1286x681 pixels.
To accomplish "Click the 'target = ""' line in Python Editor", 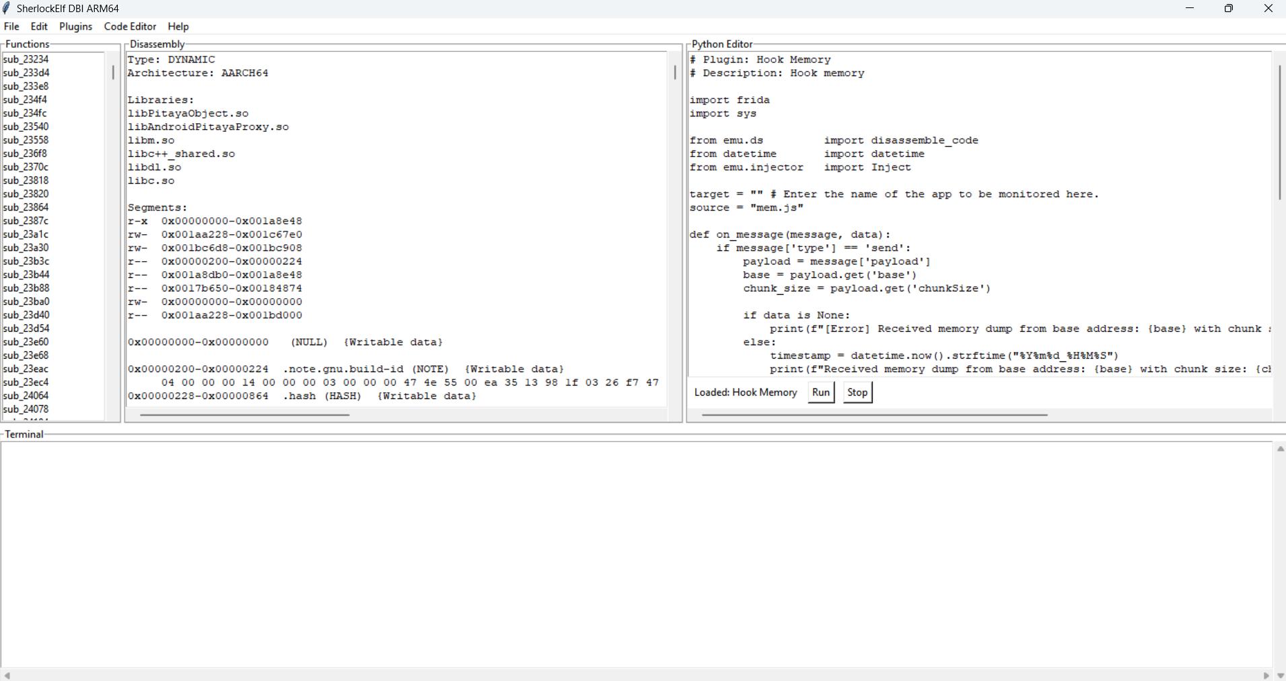I will pos(894,194).
